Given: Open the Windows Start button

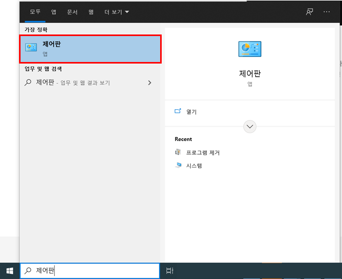Looking at the screenshot, I should click(x=10, y=271).
